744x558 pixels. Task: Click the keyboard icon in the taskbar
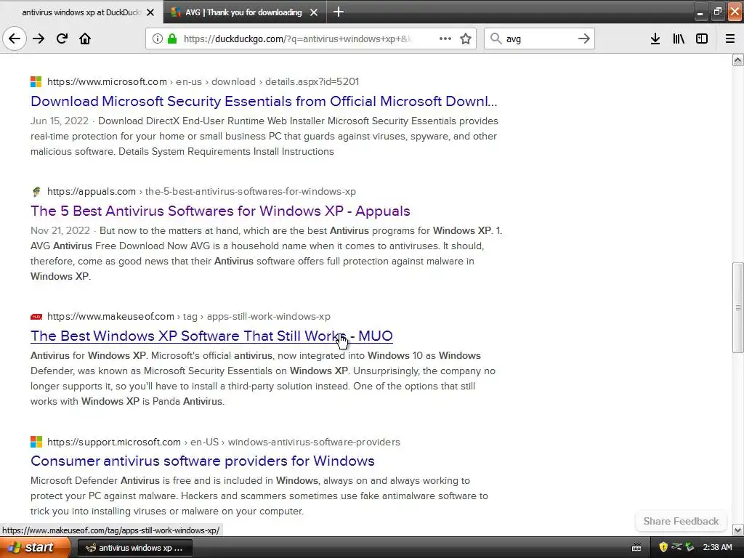(636, 548)
